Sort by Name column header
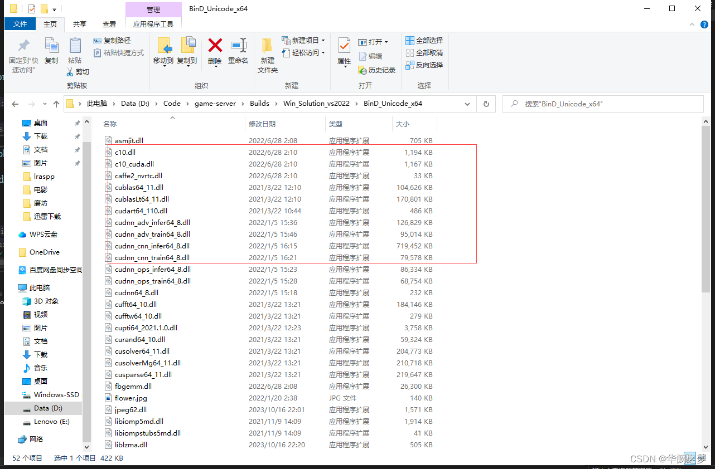The height and width of the screenshot is (469, 715). tap(172, 124)
